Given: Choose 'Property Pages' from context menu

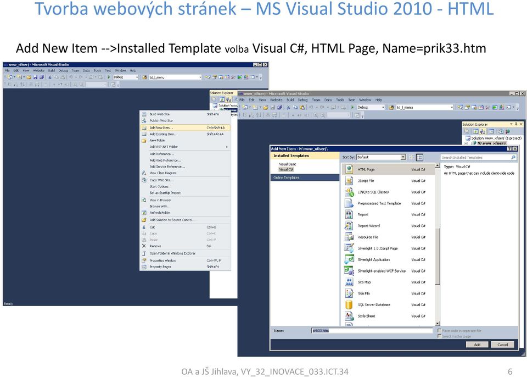Looking at the screenshot, I should pos(185,267).
